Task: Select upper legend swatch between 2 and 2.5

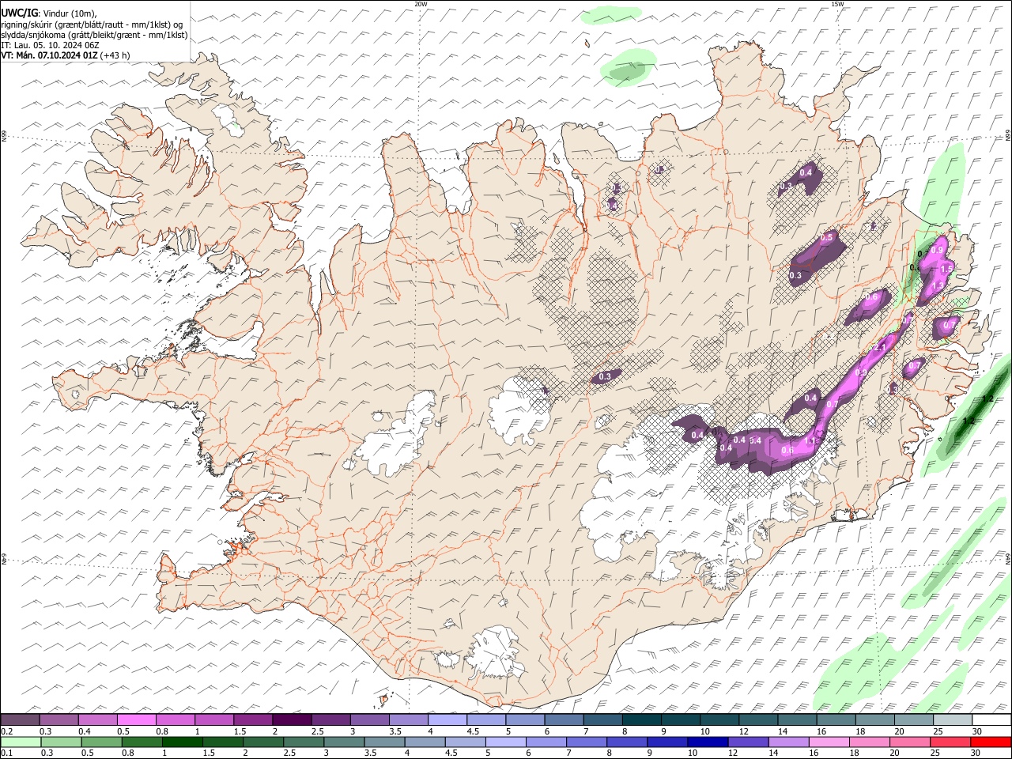Action: tap(292, 719)
